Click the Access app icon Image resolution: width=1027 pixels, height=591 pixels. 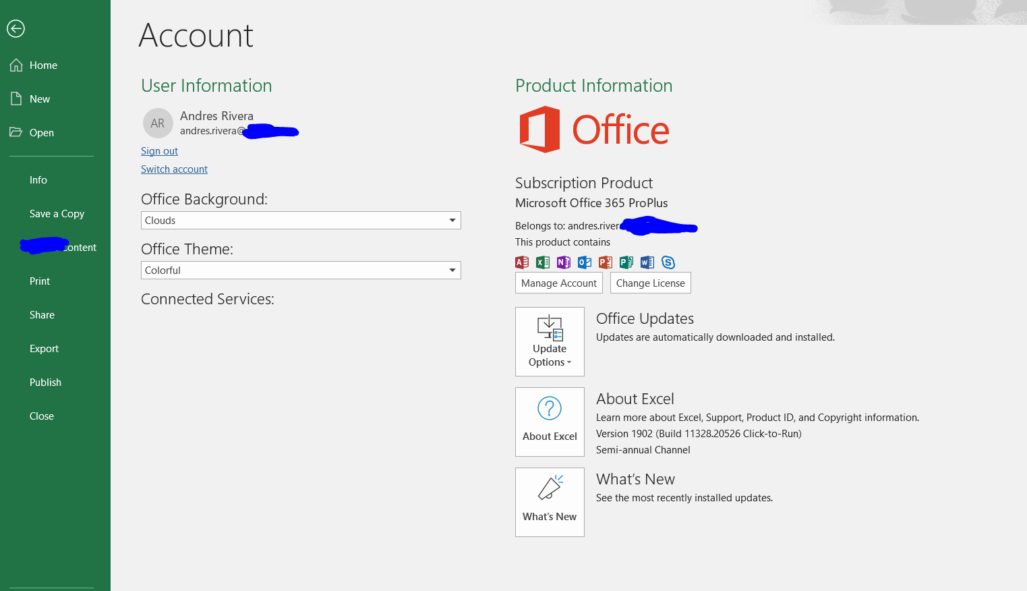[x=522, y=262]
